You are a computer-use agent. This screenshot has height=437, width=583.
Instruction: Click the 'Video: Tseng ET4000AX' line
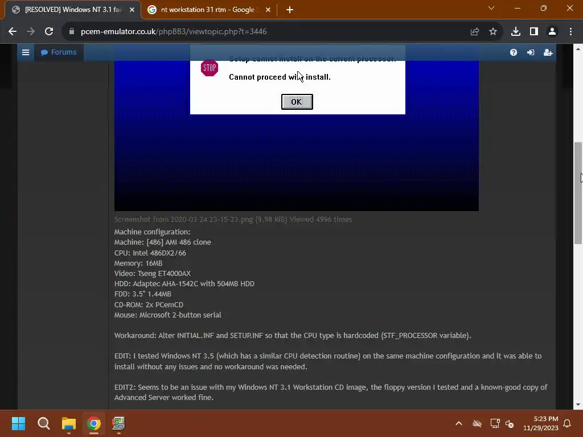[x=153, y=274]
